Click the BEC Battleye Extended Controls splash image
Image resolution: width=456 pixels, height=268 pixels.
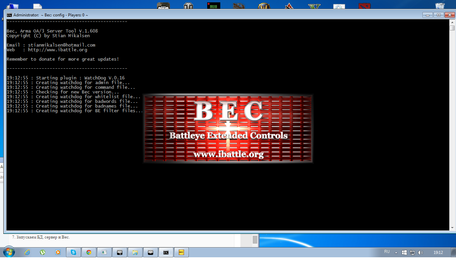click(x=228, y=128)
